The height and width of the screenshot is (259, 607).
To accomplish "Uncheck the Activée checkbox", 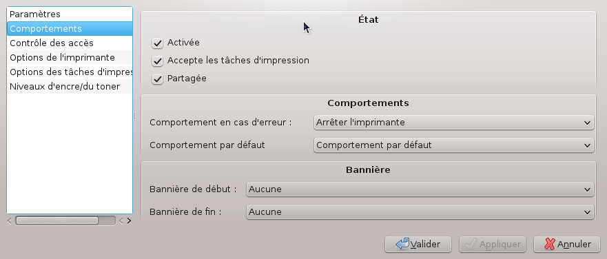I will (x=157, y=43).
